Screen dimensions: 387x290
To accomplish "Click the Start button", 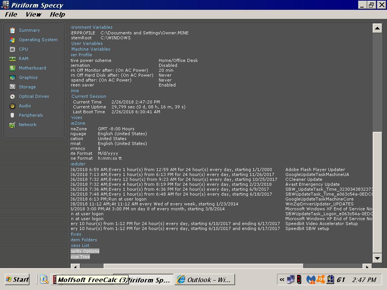I will click(17, 279).
